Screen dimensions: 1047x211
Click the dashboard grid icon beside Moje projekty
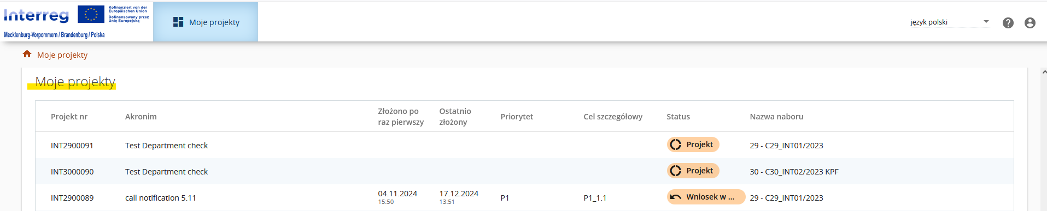178,22
